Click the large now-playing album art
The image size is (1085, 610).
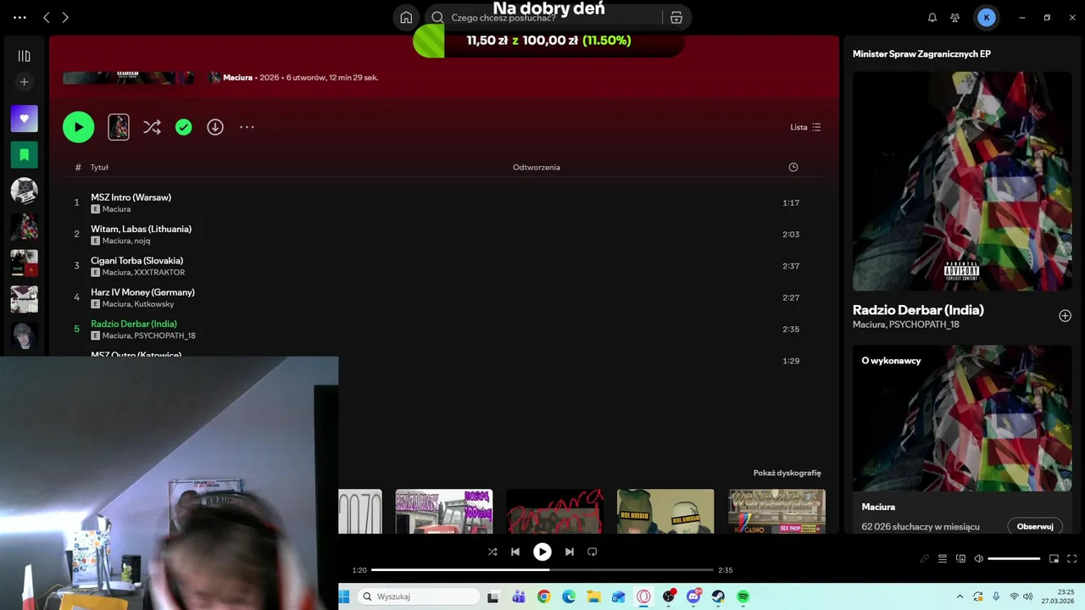click(962, 181)
